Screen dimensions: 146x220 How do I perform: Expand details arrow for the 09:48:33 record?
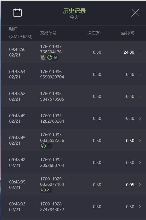pos(140,207)
